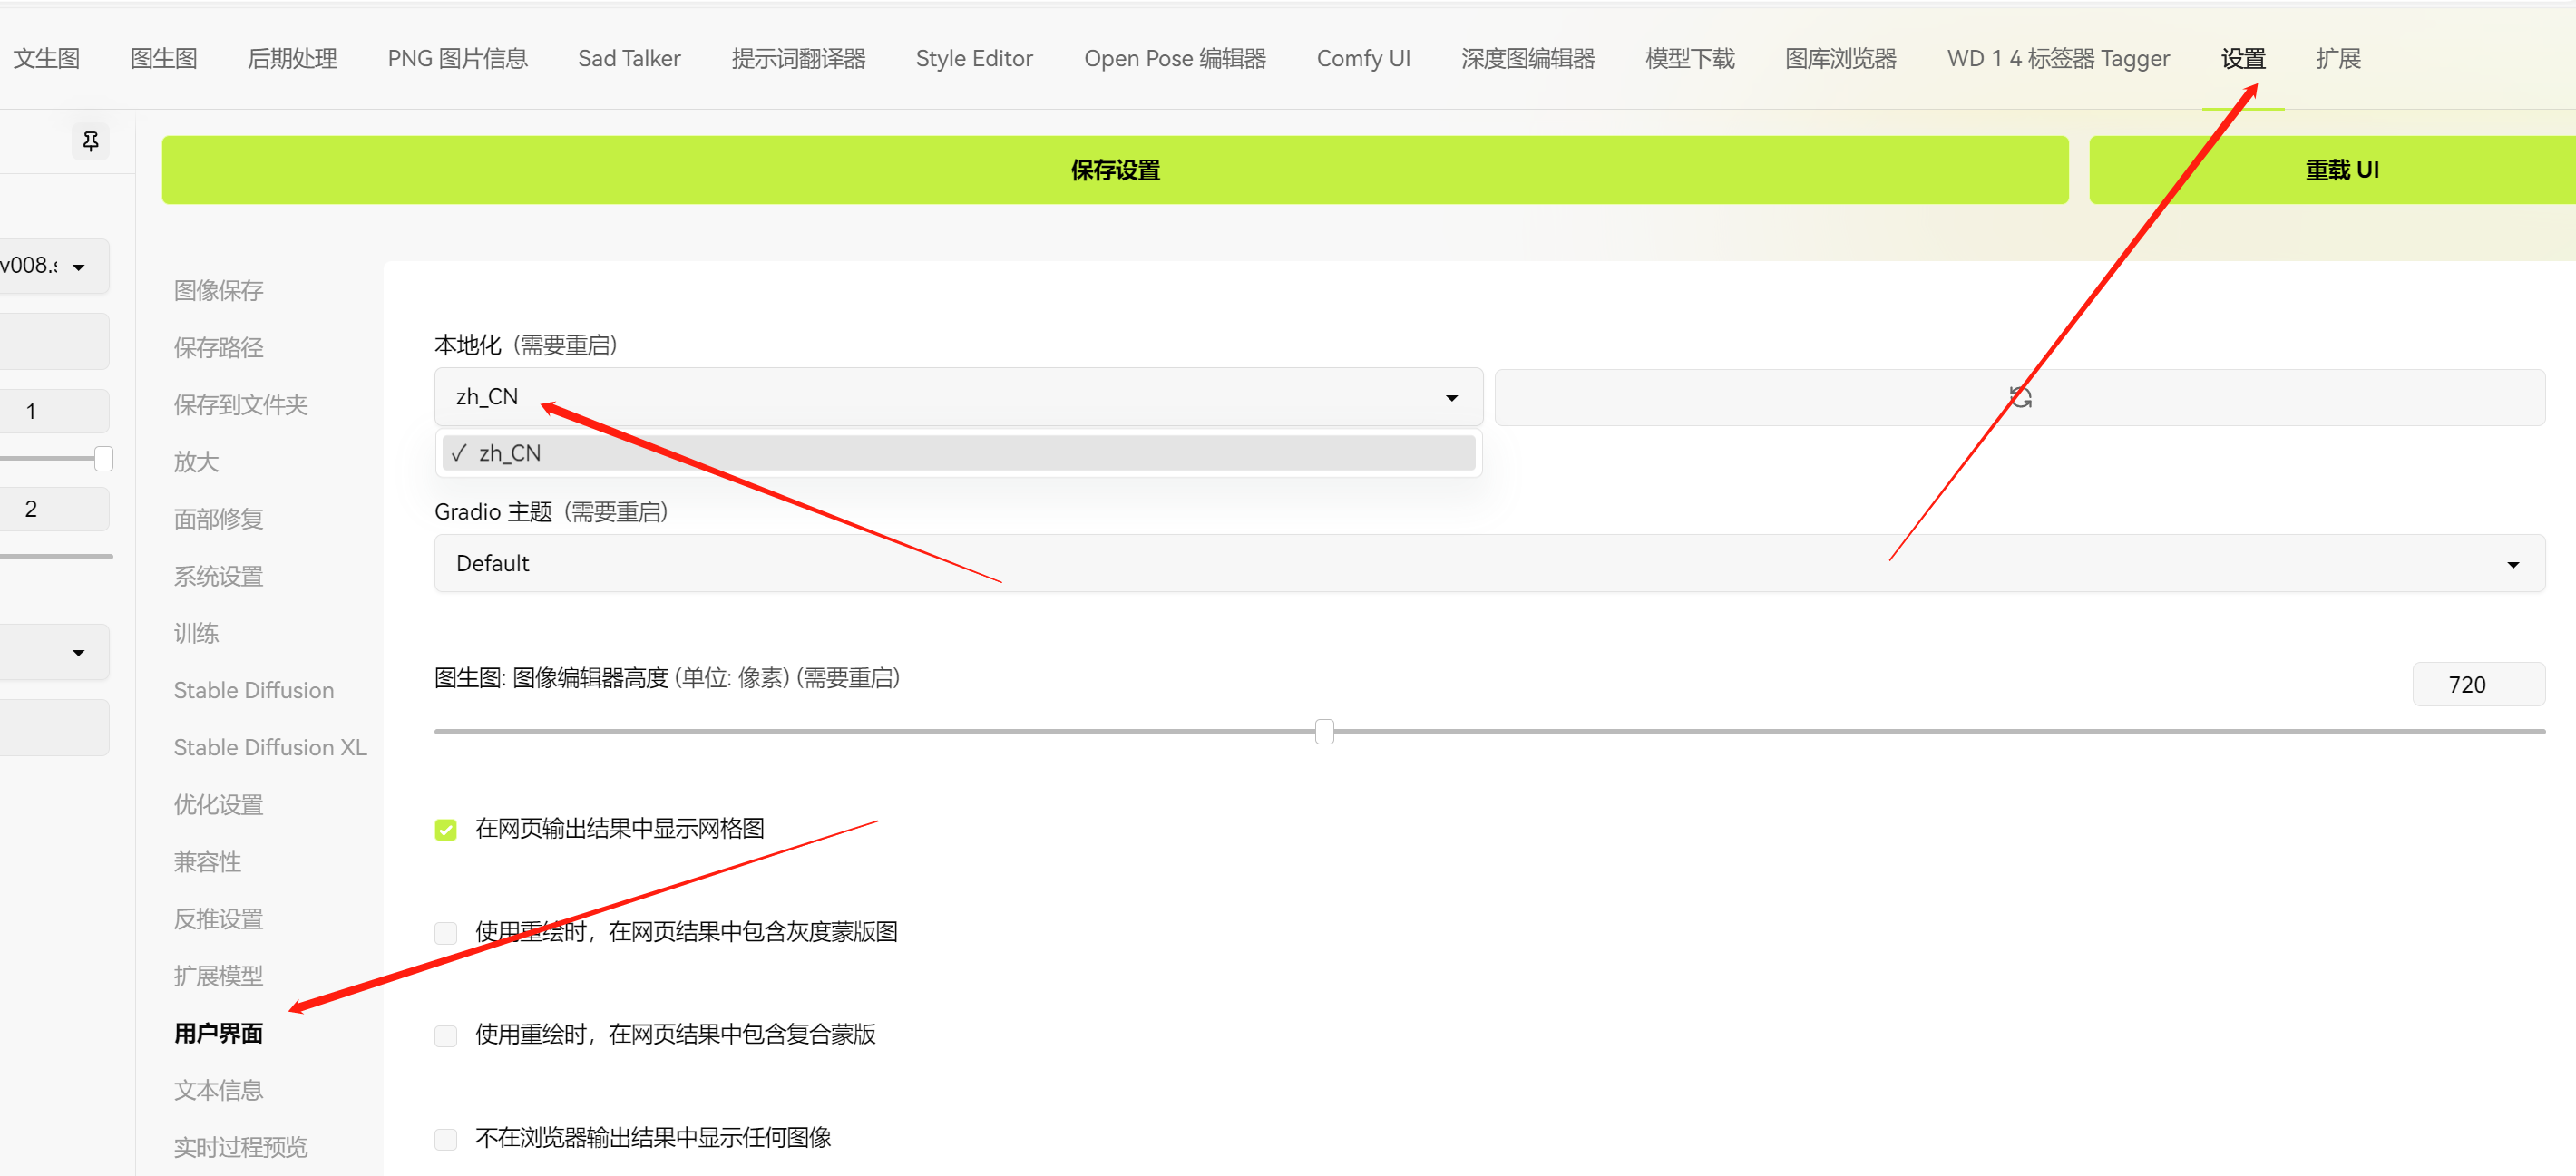Enable 使用重绘时，在网页结果中包含灰度蒙版图

click(446, 932)
